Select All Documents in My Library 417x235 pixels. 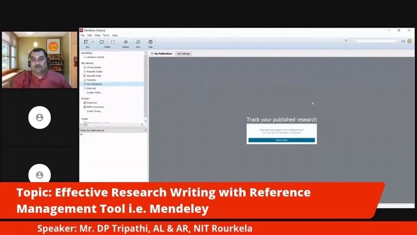pyautogui.click(x=94, y=67)
